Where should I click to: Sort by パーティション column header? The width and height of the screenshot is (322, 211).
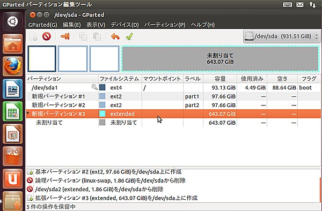[x=62, y=79]
